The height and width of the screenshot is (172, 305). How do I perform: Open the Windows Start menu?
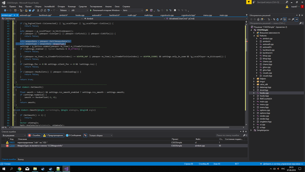coord(4,169)
